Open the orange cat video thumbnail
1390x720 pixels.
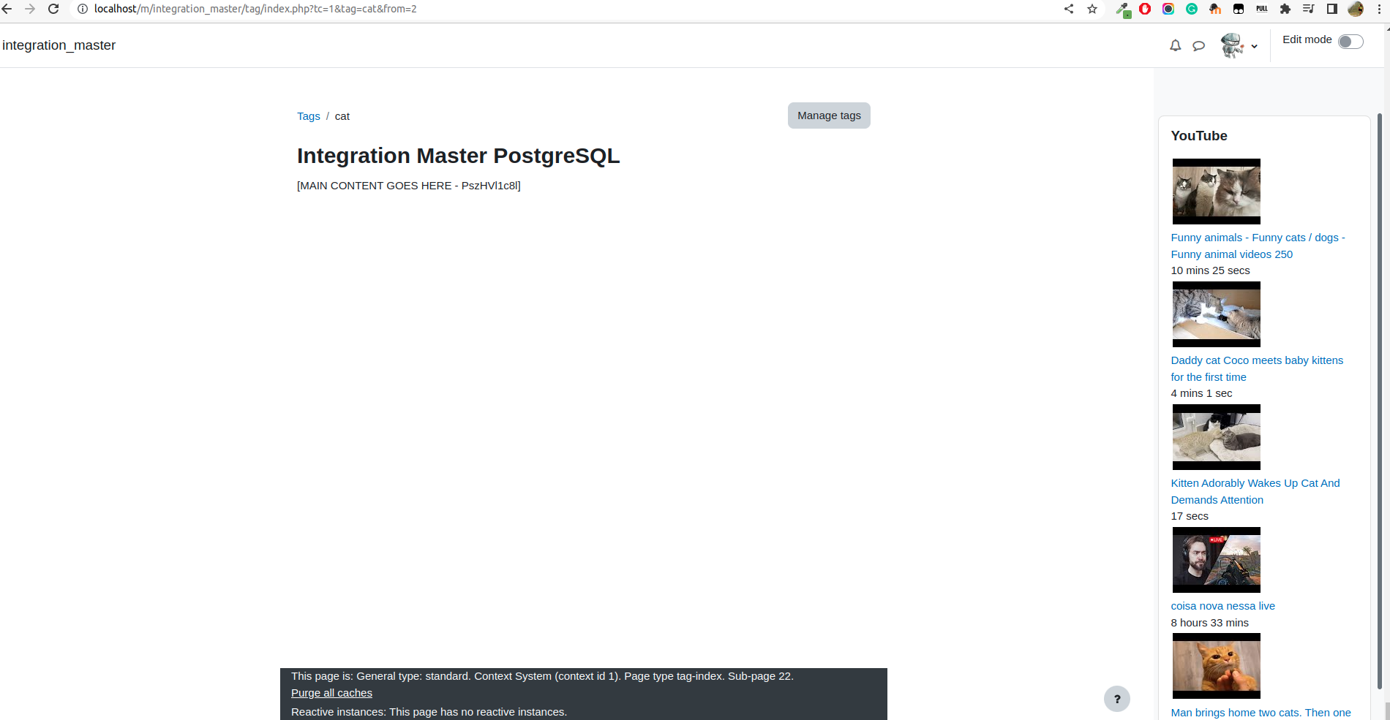pyautogui.click(x=1216, y=666)
